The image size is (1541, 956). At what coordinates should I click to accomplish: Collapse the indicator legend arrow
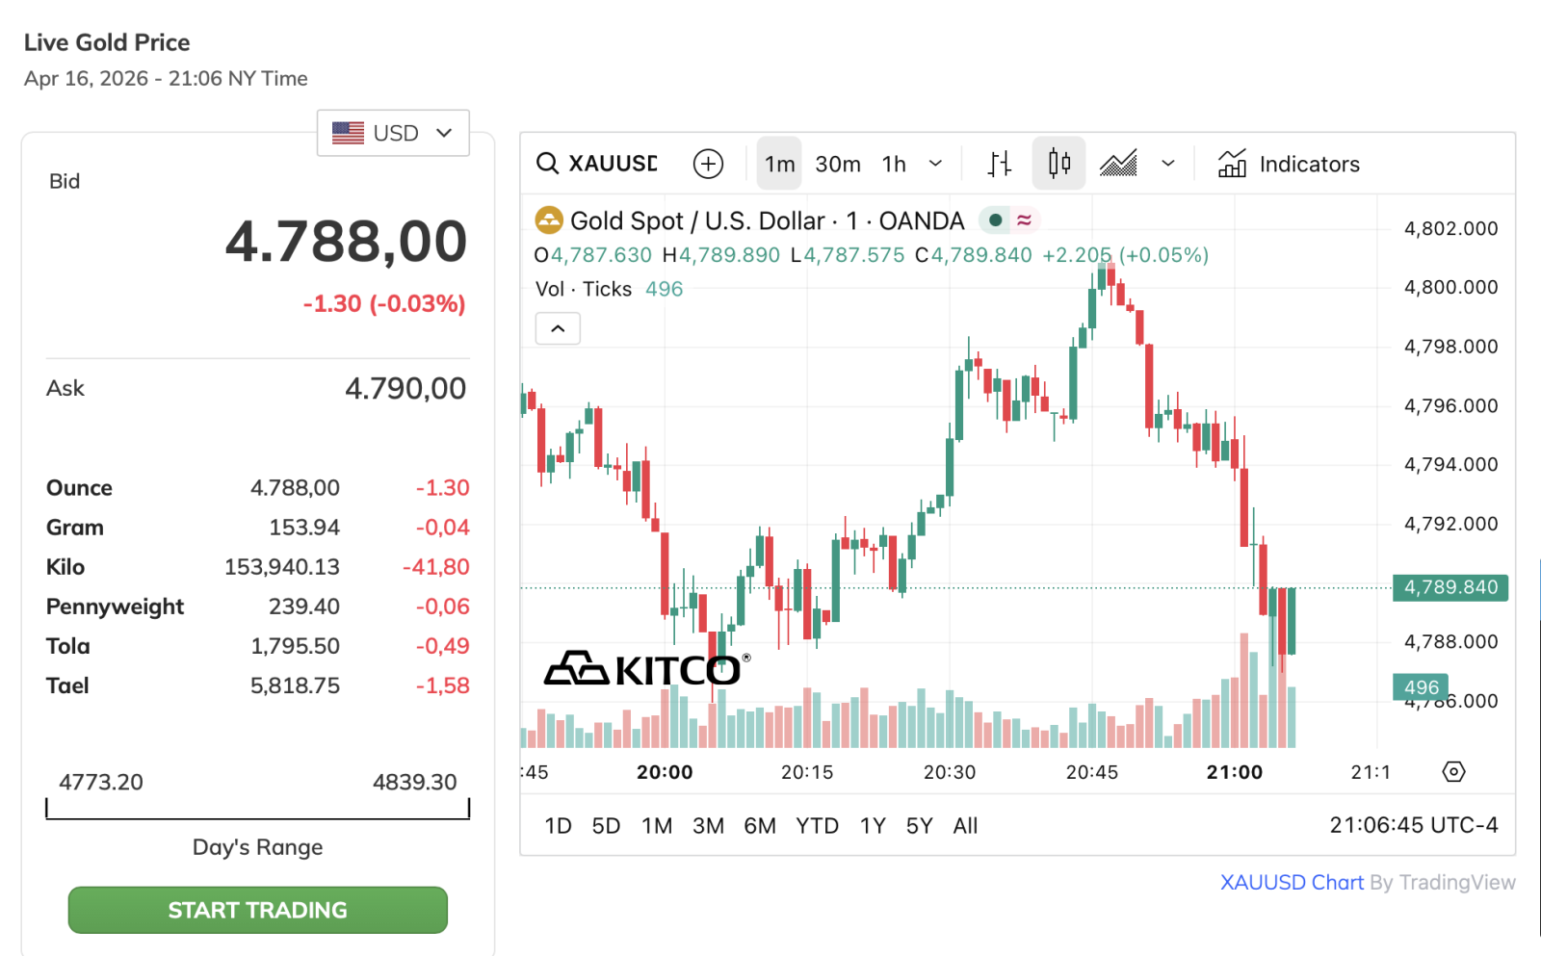tap(558, 328)
